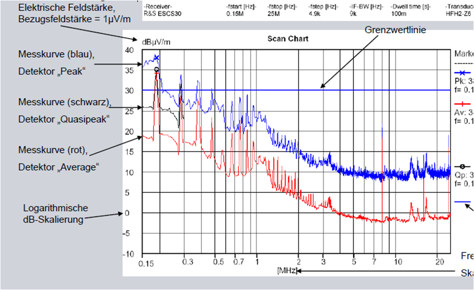Click the Detektor "Average" label

point(59,167)
